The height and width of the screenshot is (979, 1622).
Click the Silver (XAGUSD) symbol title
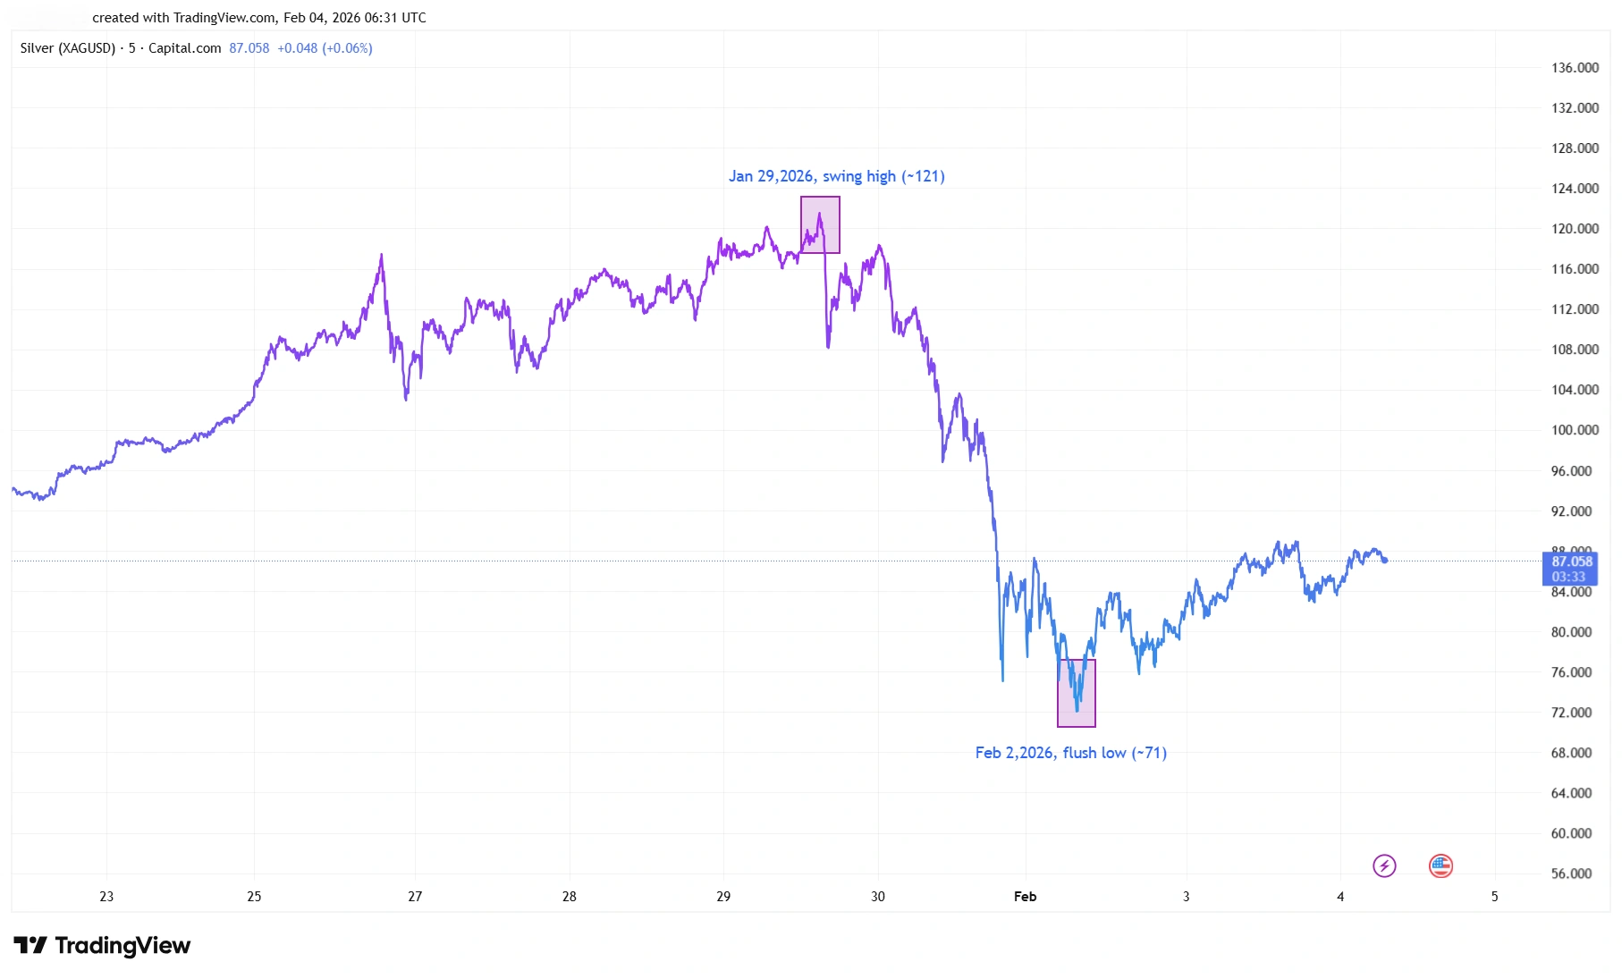[x=68, y=48]
